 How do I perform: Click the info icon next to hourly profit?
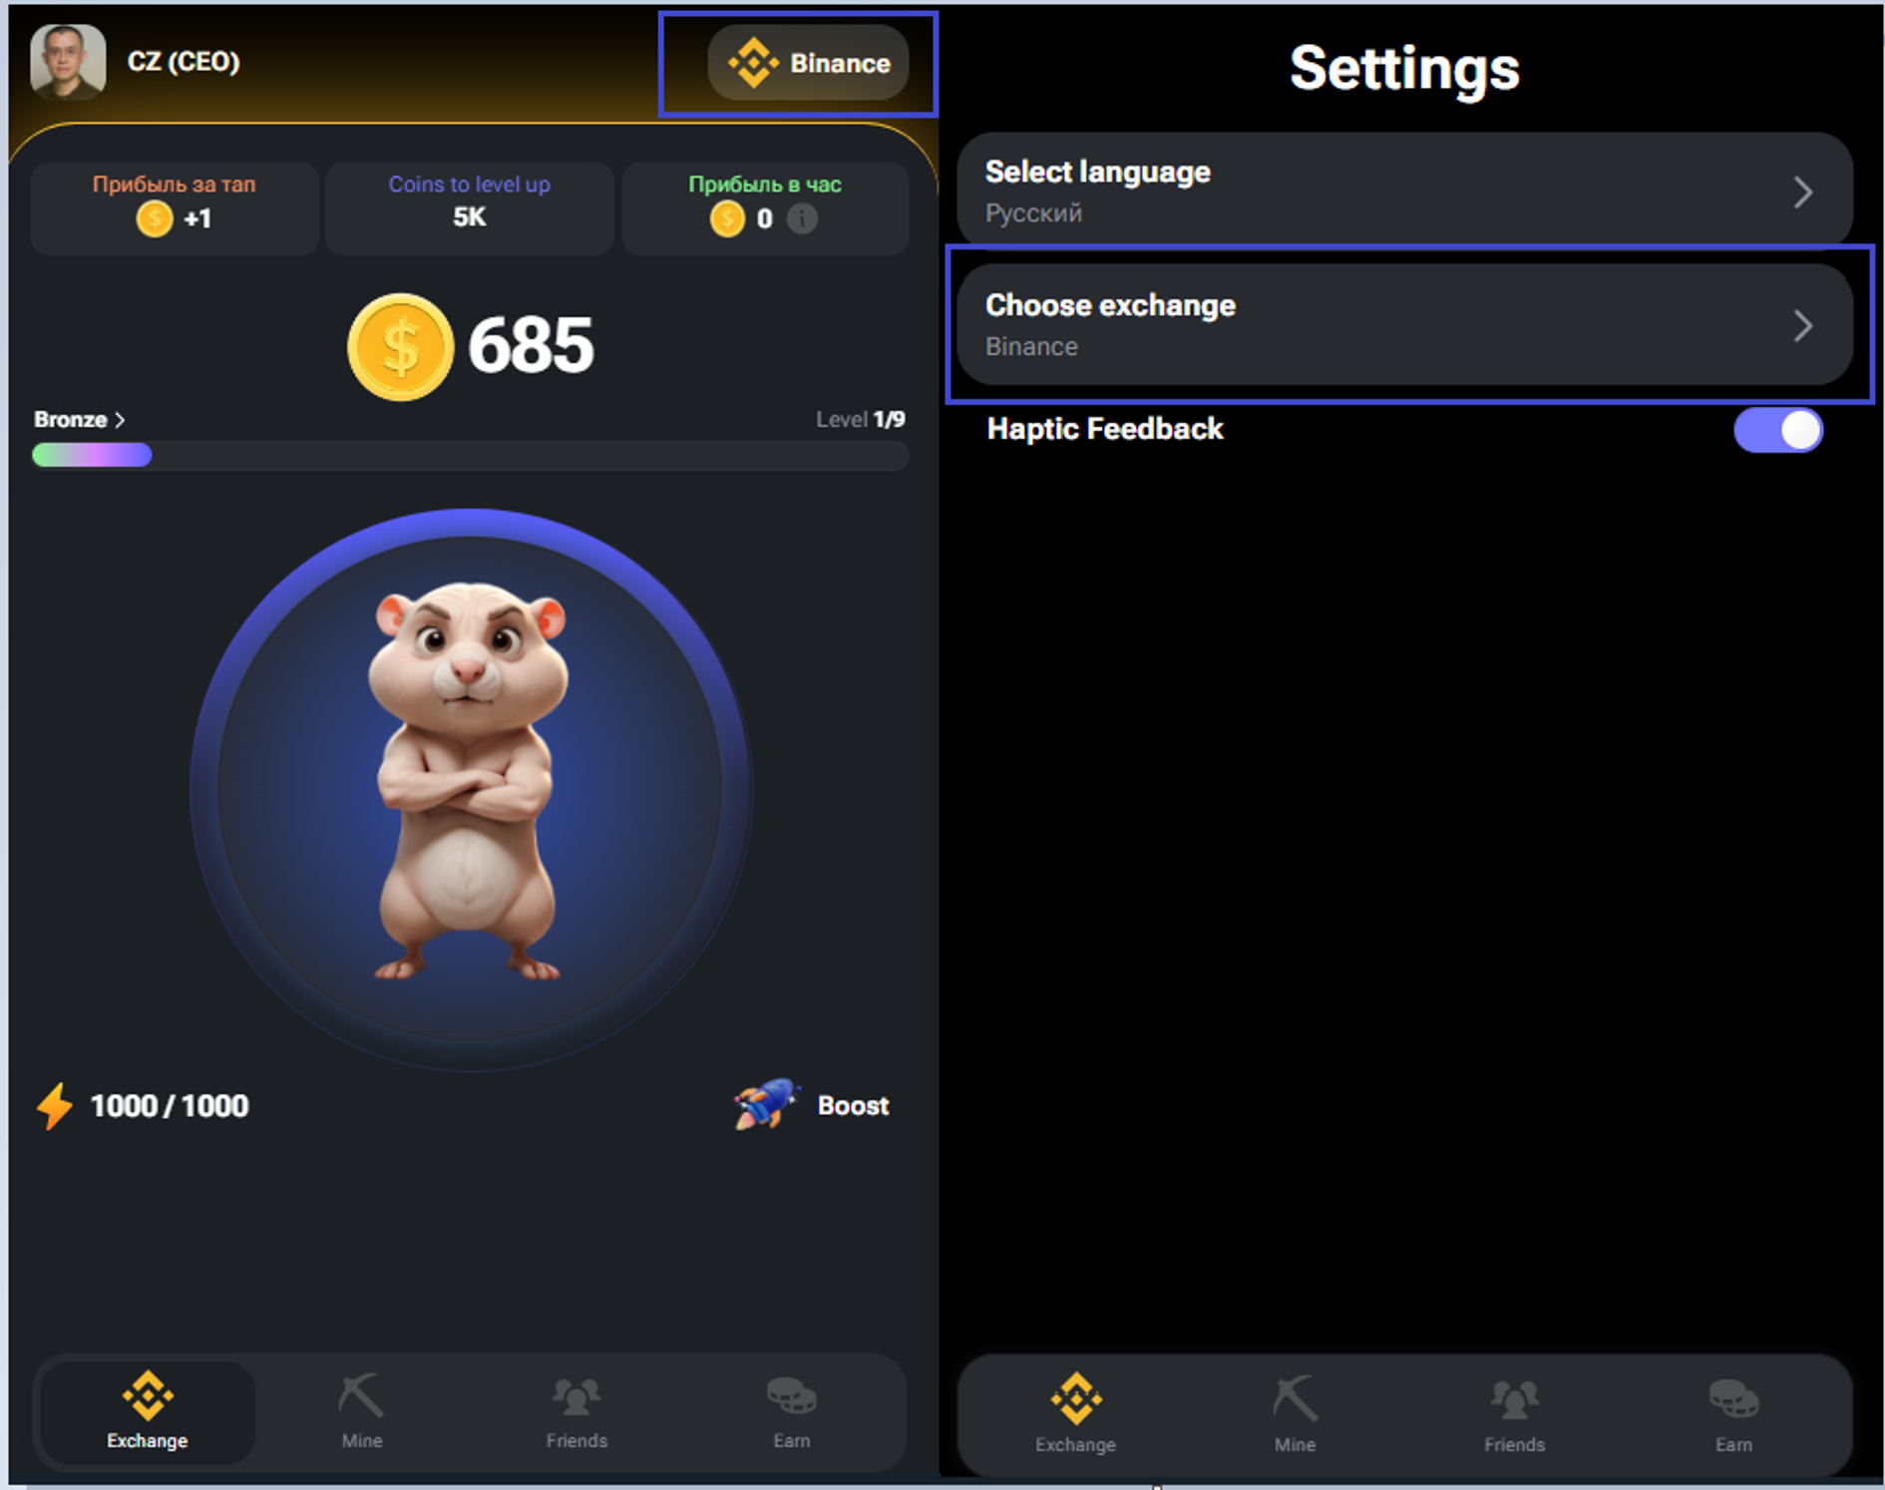tap(802, 218)
